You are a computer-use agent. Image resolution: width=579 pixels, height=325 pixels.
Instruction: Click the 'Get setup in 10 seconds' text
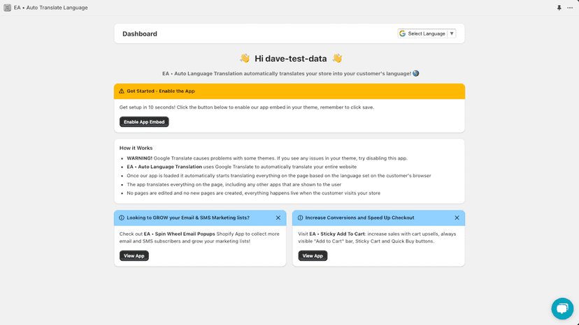(x=247, y=107)
